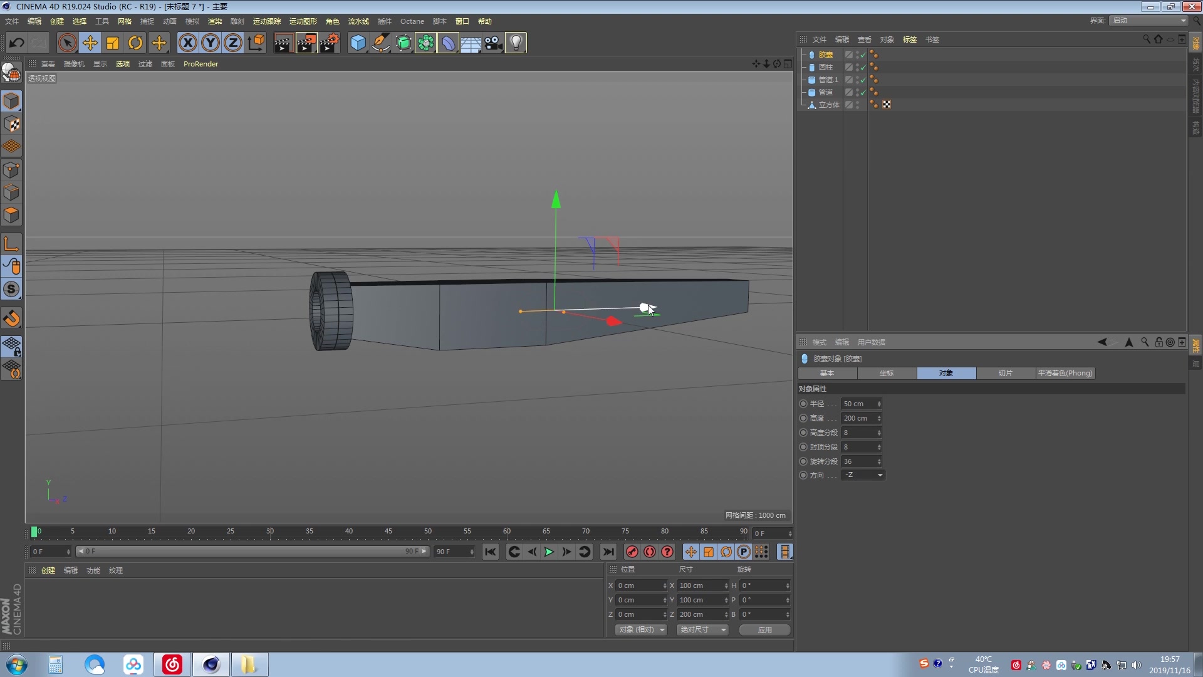The width and height of the screenshot is (1203, 677).
Task: Click the 半径 animation record circle
Action: coord(804,404)
